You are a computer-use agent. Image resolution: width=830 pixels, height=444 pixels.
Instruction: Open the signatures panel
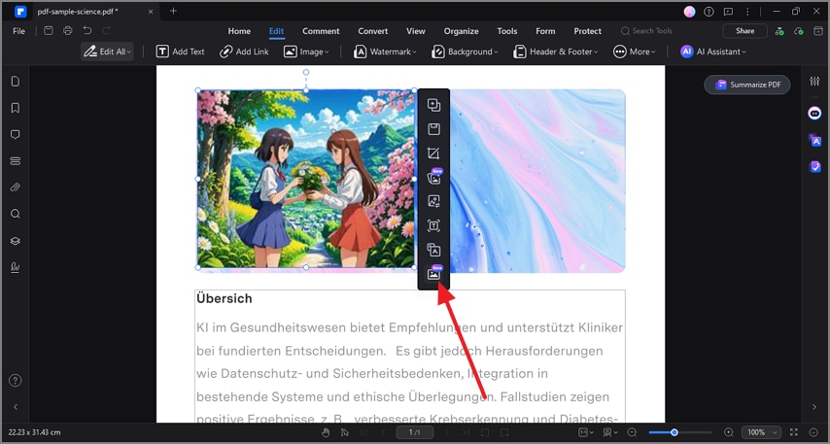[x=16, y=268]
